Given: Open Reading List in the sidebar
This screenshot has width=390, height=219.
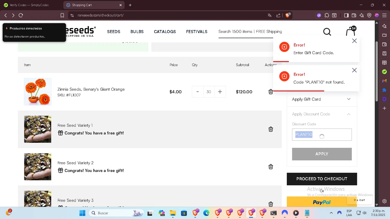Looking at the screenshot, I should click(x=384, y=63).
